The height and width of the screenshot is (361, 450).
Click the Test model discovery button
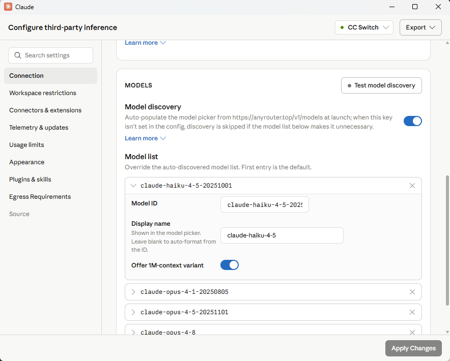(x=381, y=85)
